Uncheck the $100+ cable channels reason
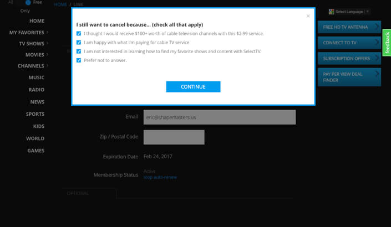391x227 pixels. pos(79,33)
